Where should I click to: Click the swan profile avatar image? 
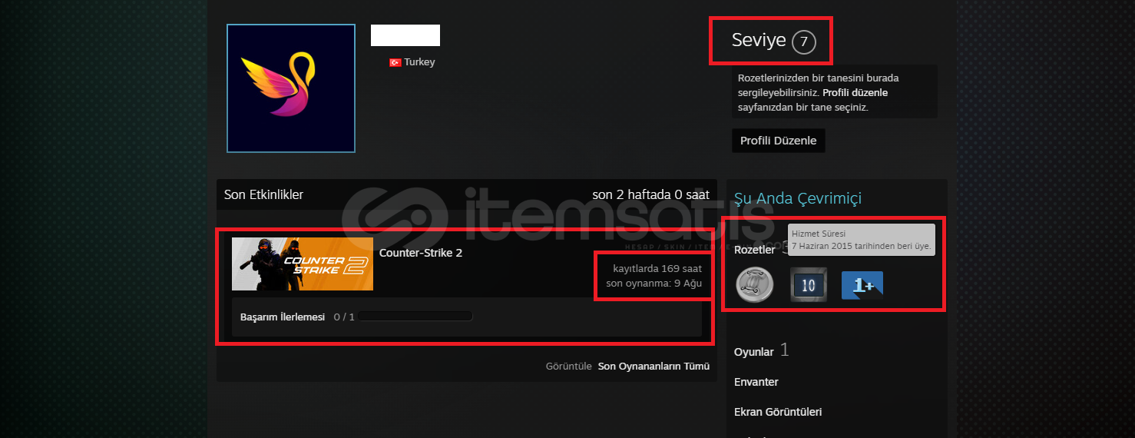click(x=291, y=88)
